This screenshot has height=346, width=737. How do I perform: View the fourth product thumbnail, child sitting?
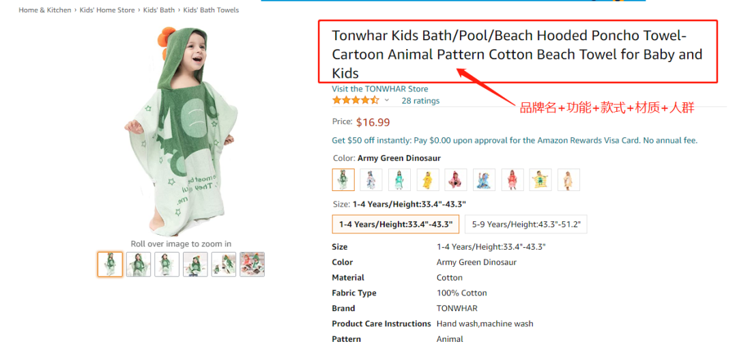pyautogui.click(x=195, y=264)
